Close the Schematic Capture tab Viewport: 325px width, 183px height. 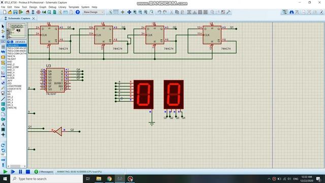[34, 18]
